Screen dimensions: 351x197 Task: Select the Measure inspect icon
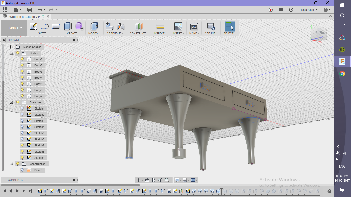[x=160, y=26]
